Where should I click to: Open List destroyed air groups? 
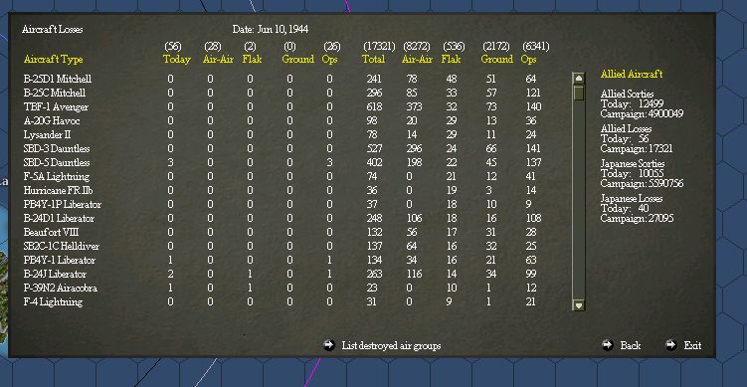coord(391,345)
